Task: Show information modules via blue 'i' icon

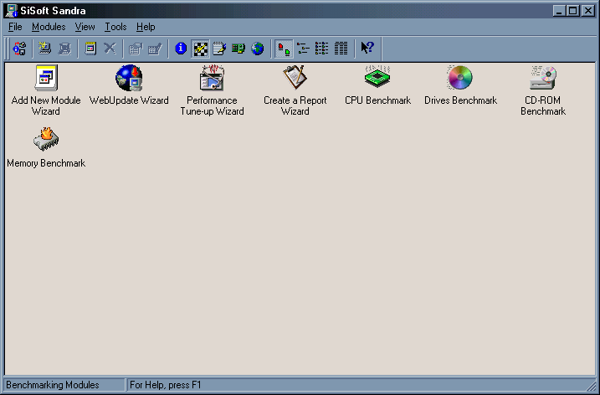Action: [x=181, y=49]
